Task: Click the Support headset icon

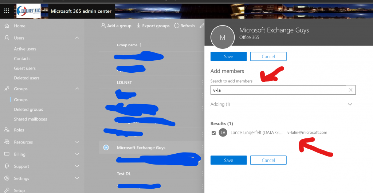Action: (7, 166)
